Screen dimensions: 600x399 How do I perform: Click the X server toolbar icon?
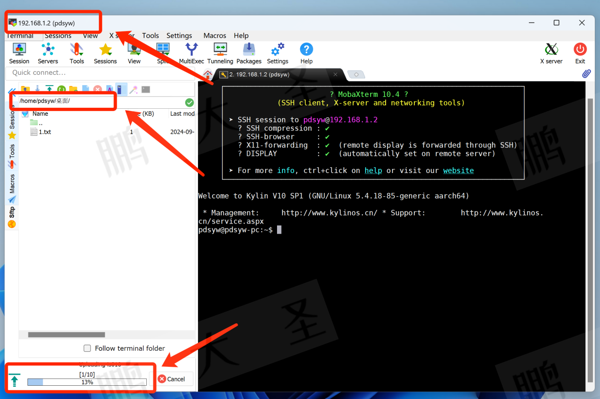pyautogui.click(x=551, y=53)
